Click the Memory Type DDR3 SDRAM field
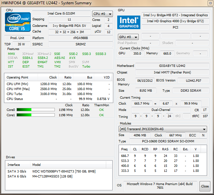 click(x=191, y=91)
